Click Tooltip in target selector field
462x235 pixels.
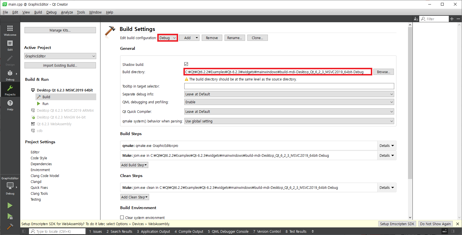(289, 86)
